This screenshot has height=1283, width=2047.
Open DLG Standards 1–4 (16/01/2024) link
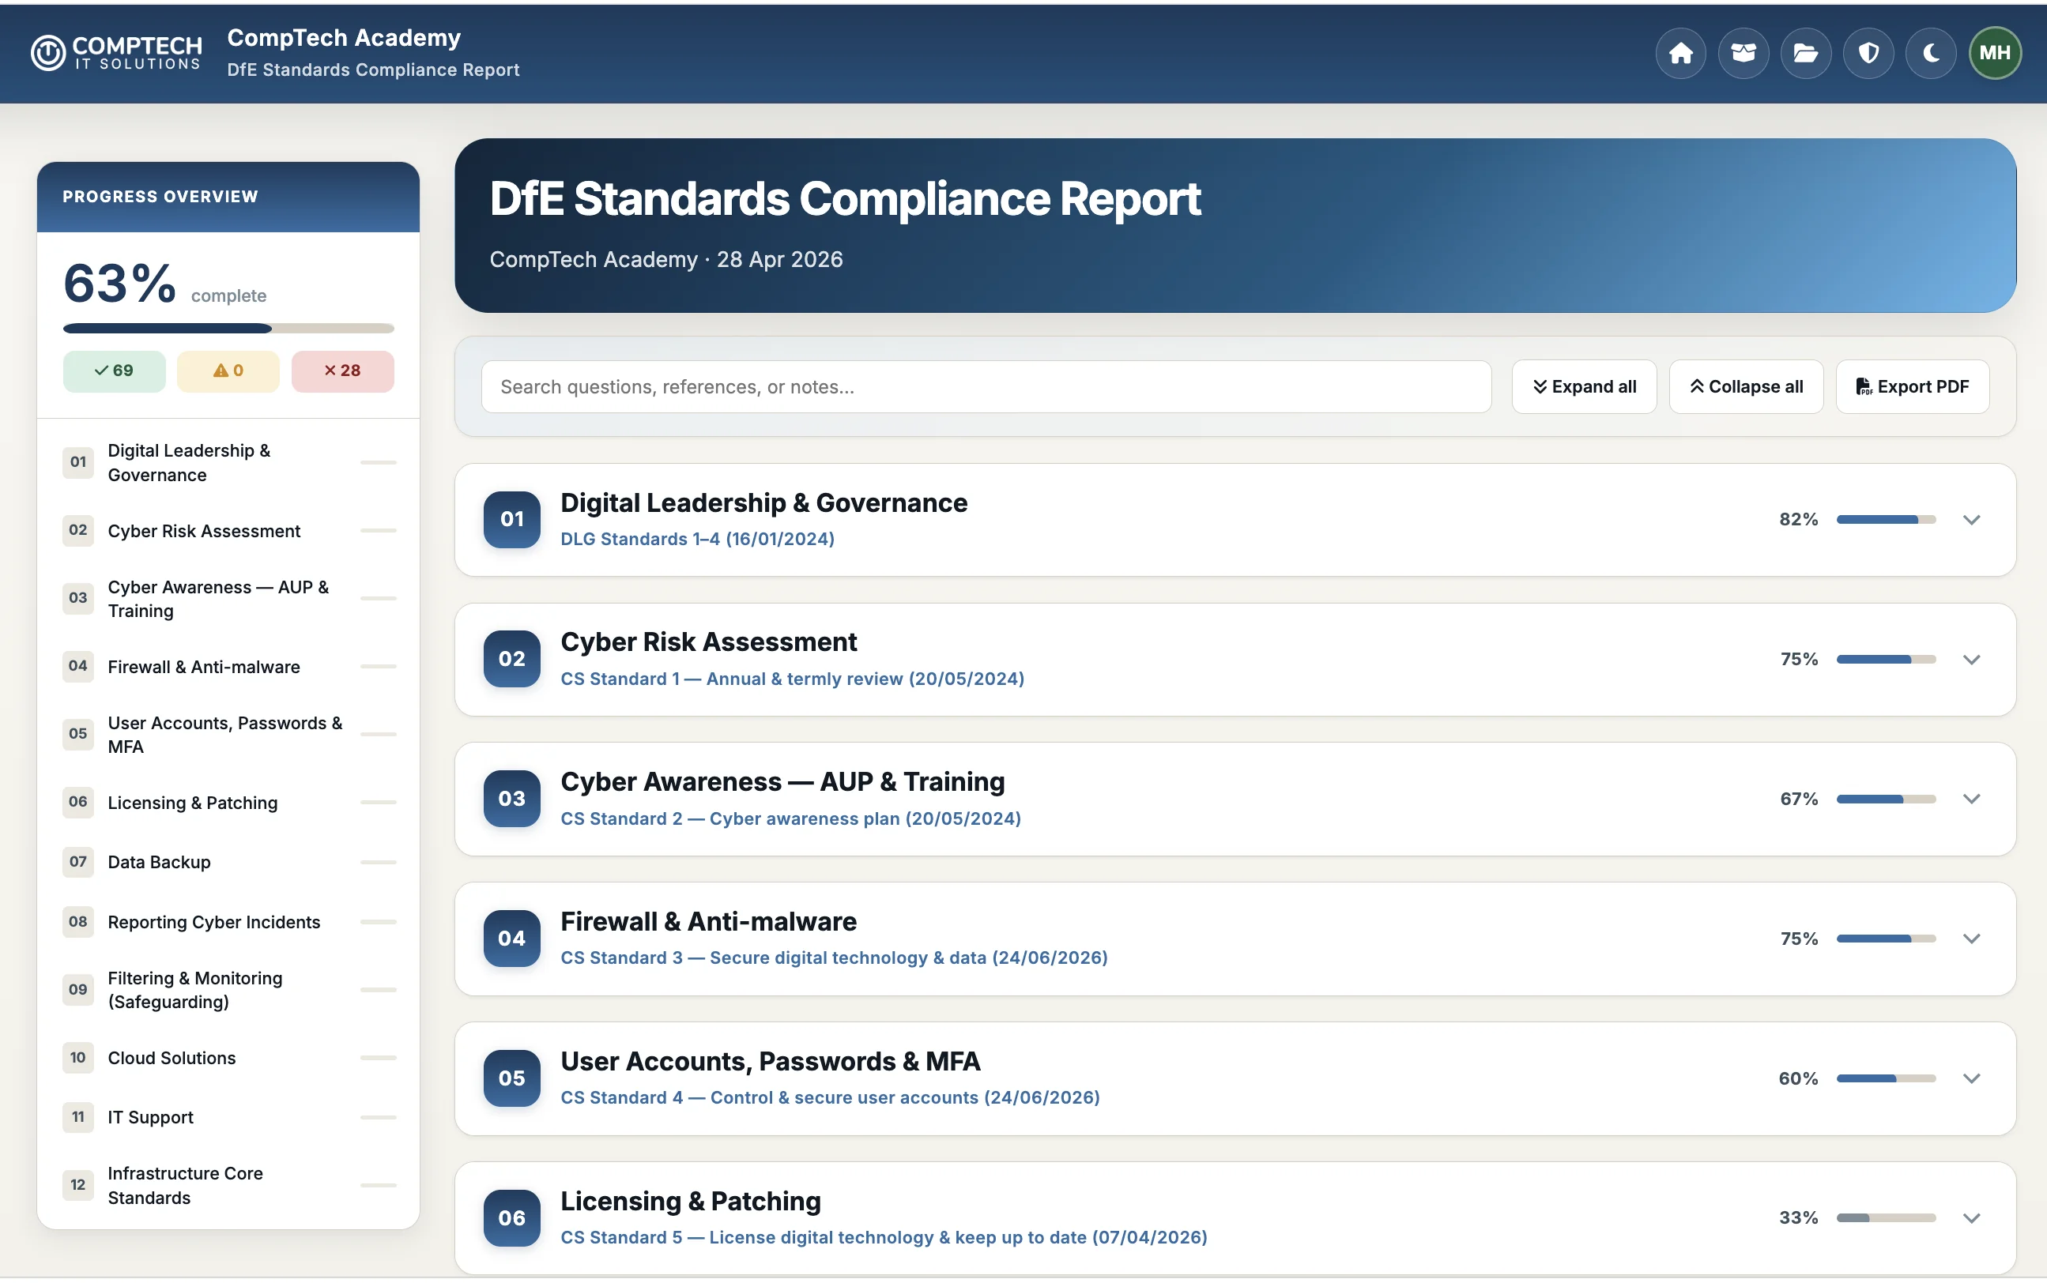click(697, 539)
